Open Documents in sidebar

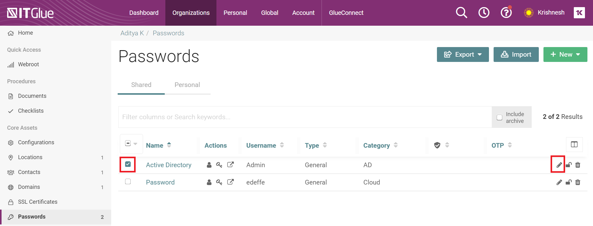[x=32, y=96]
